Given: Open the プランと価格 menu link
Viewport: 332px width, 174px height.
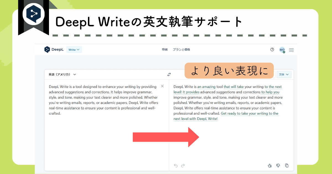Looking at the screenshot, I should (x=181, y=50).
